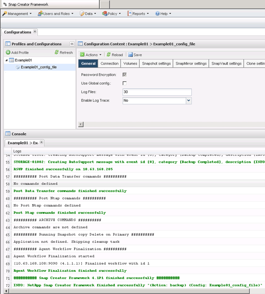Open the Policy menu
The image size is (265, 294).
(112, 14)
